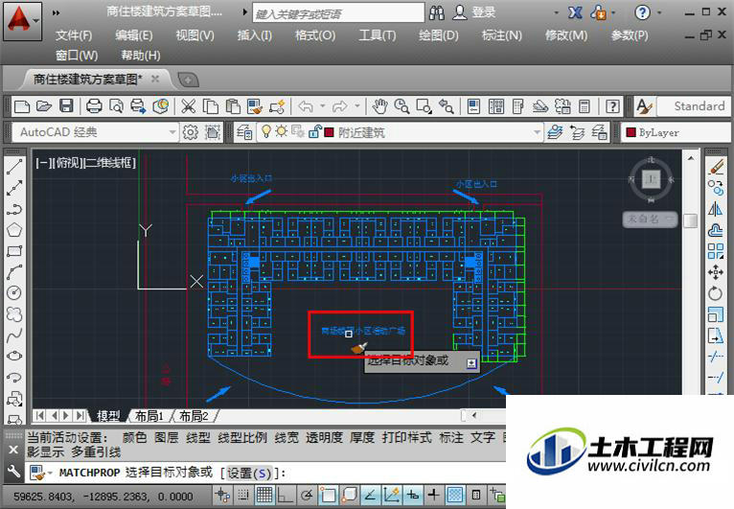Image resolution: width=734 pixels, height=509 pixels.
Task: Expand the command line recent commands arrow
Action: point(50,473)
